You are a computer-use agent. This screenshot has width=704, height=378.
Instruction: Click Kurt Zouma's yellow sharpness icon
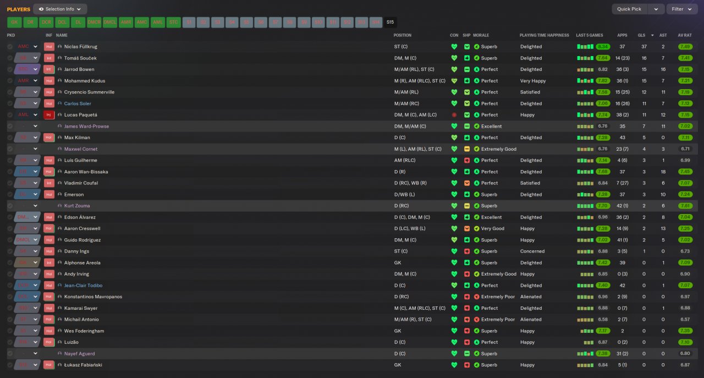467,206
